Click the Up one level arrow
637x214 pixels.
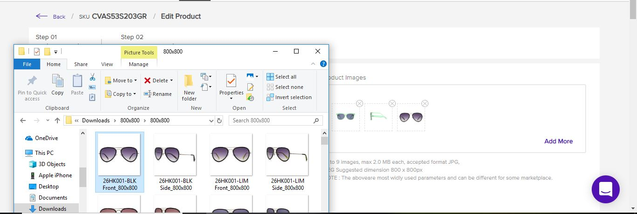tap(57, 120)
